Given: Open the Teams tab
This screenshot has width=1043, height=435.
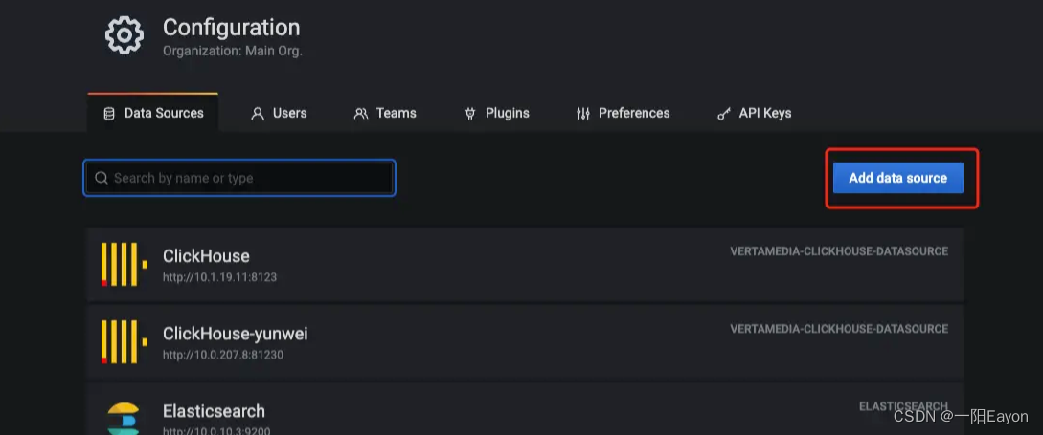Looking at the screenshot, I should coord(384,113).
